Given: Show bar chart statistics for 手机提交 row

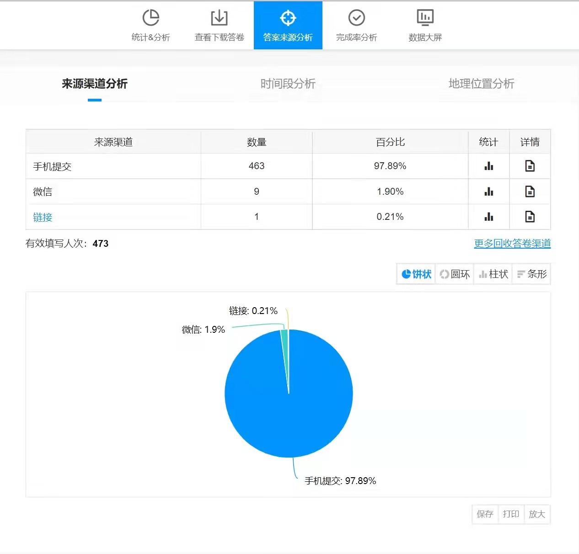Looking at the screenshot, I should 488,166.
